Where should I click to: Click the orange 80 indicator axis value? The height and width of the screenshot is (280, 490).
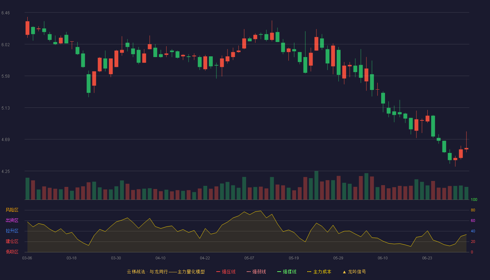(473, 210)
